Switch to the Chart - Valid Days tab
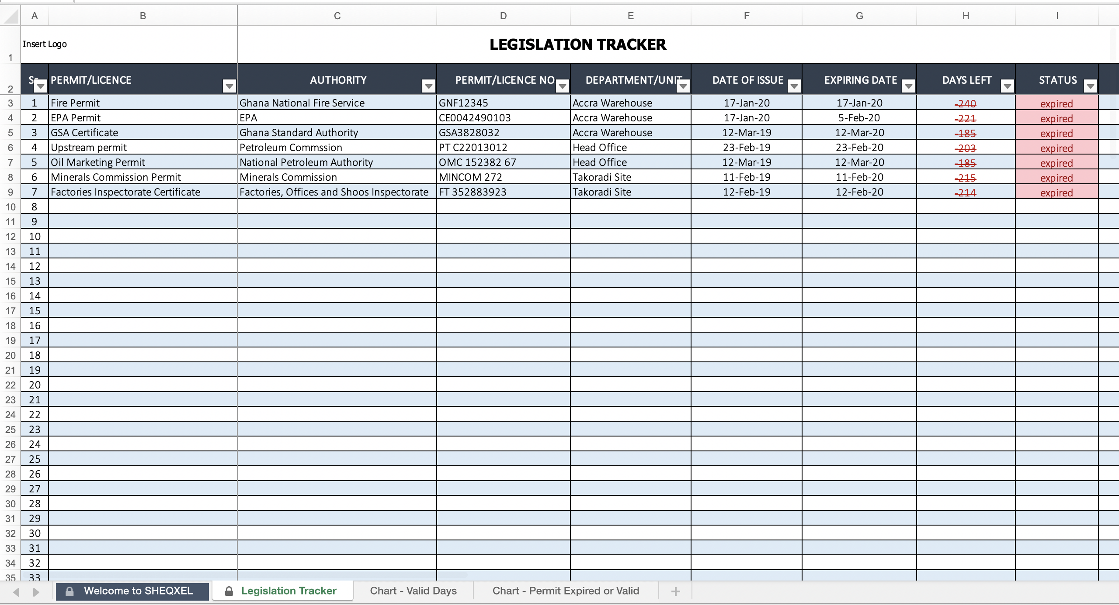Image resolution: width=1119 pixels, height=605 pixels. pyautogui.click(x=413, y=591)
